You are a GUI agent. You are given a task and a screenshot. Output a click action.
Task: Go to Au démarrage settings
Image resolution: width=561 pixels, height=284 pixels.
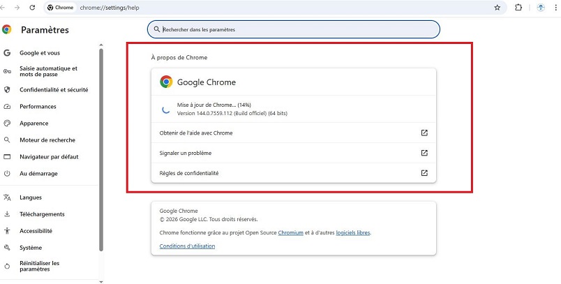(x=38, y=174)
